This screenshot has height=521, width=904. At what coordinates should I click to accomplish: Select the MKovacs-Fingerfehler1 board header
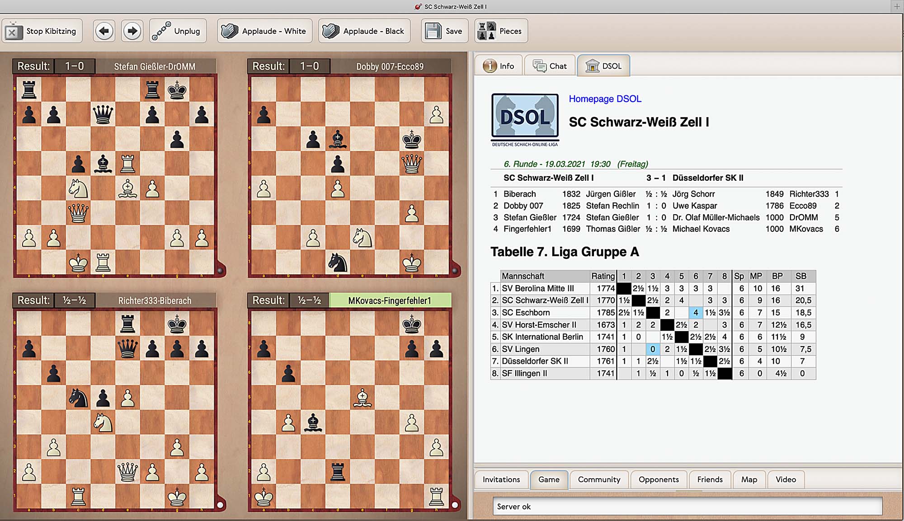point(390,300)
